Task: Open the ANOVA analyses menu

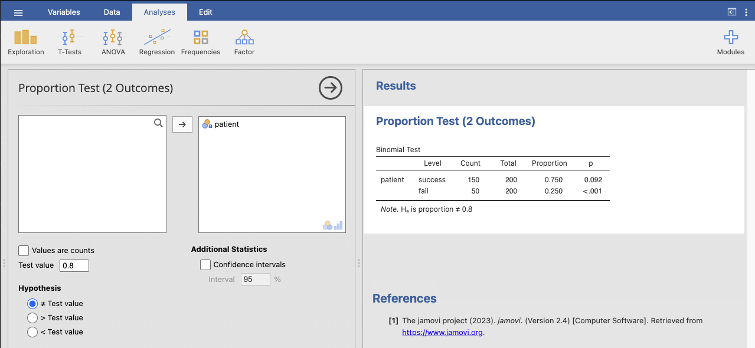Action: [x=113, y=42]
